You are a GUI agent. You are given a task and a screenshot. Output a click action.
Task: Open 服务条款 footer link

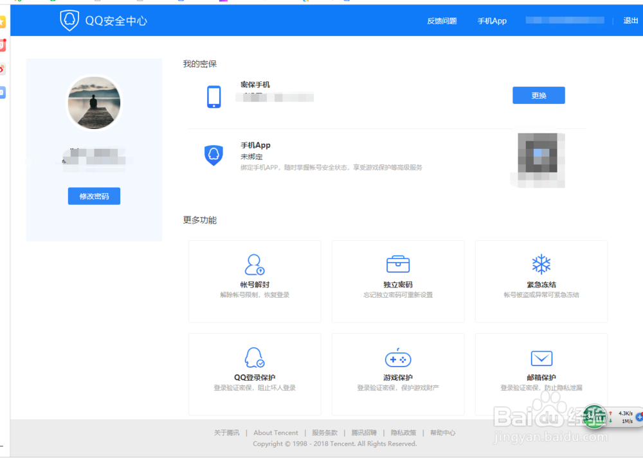point(325,433)
